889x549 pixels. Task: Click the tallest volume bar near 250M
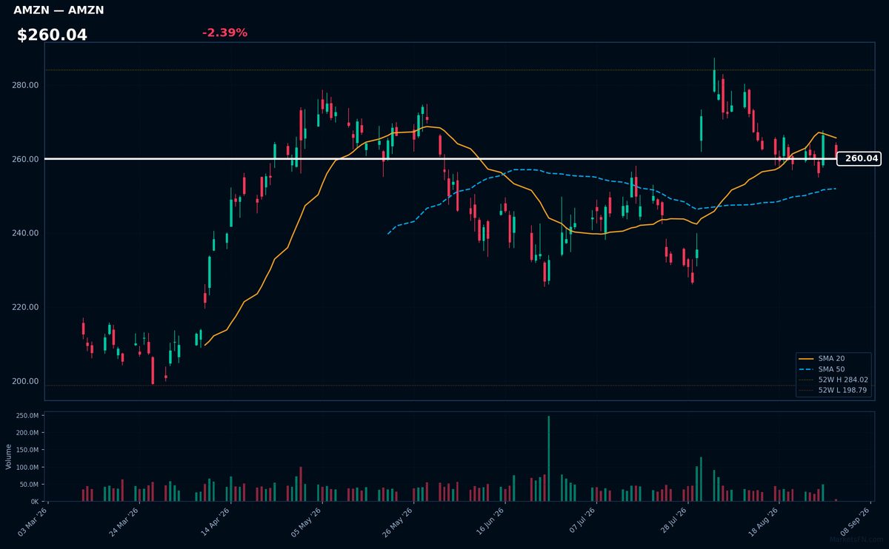coord(548,459)
